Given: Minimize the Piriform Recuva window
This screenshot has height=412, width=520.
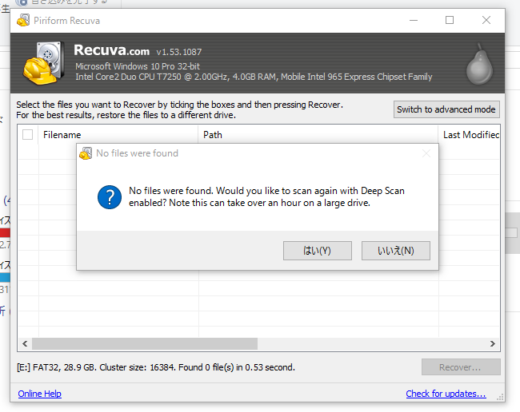Looking at the screenshot, I should pos(414,21).
